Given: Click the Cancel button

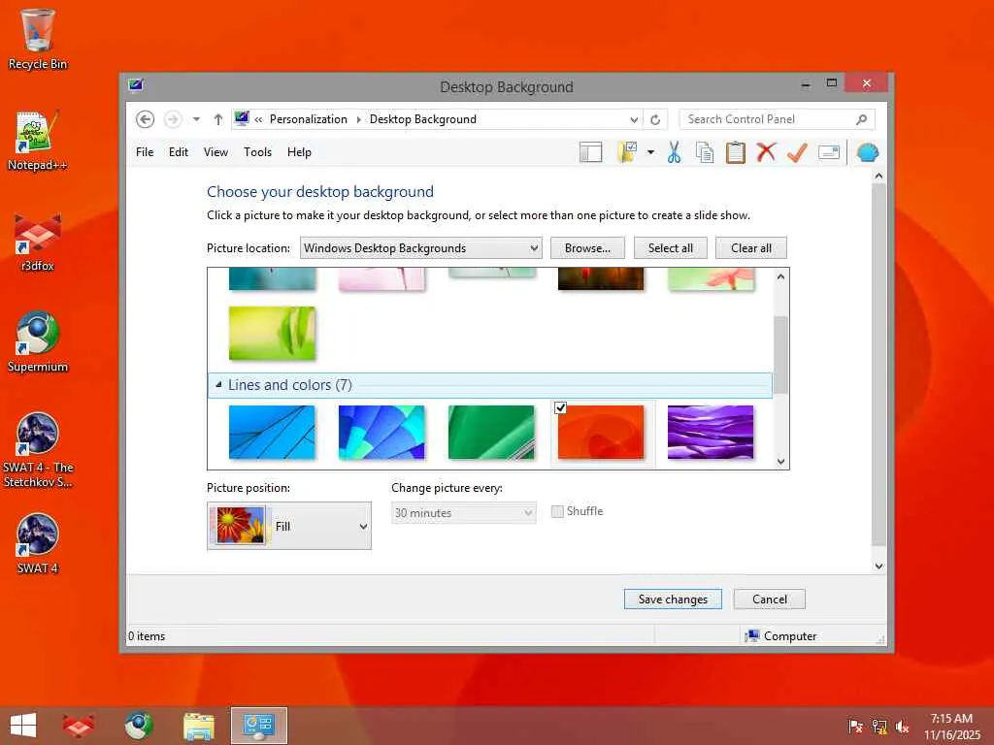Looking at the screenshot, I should (770, 599).
